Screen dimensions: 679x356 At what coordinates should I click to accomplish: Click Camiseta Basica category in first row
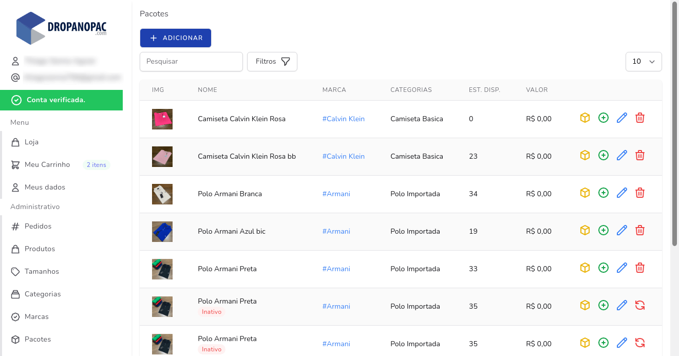coord(417,119)
